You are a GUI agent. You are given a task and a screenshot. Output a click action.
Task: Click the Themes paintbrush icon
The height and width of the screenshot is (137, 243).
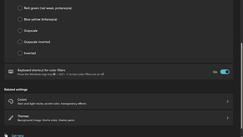pos(11,118)
